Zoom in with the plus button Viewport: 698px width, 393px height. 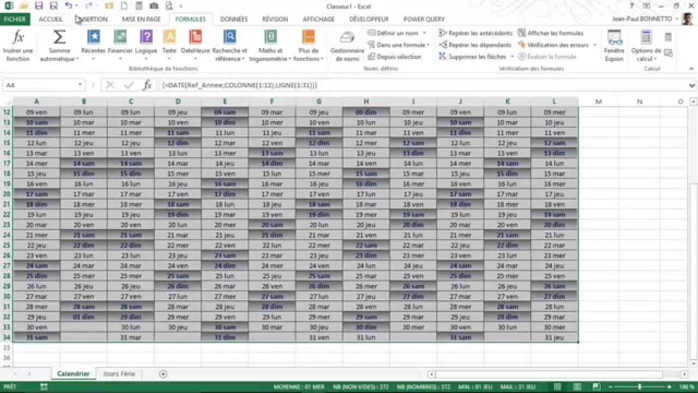coord(670,387)
